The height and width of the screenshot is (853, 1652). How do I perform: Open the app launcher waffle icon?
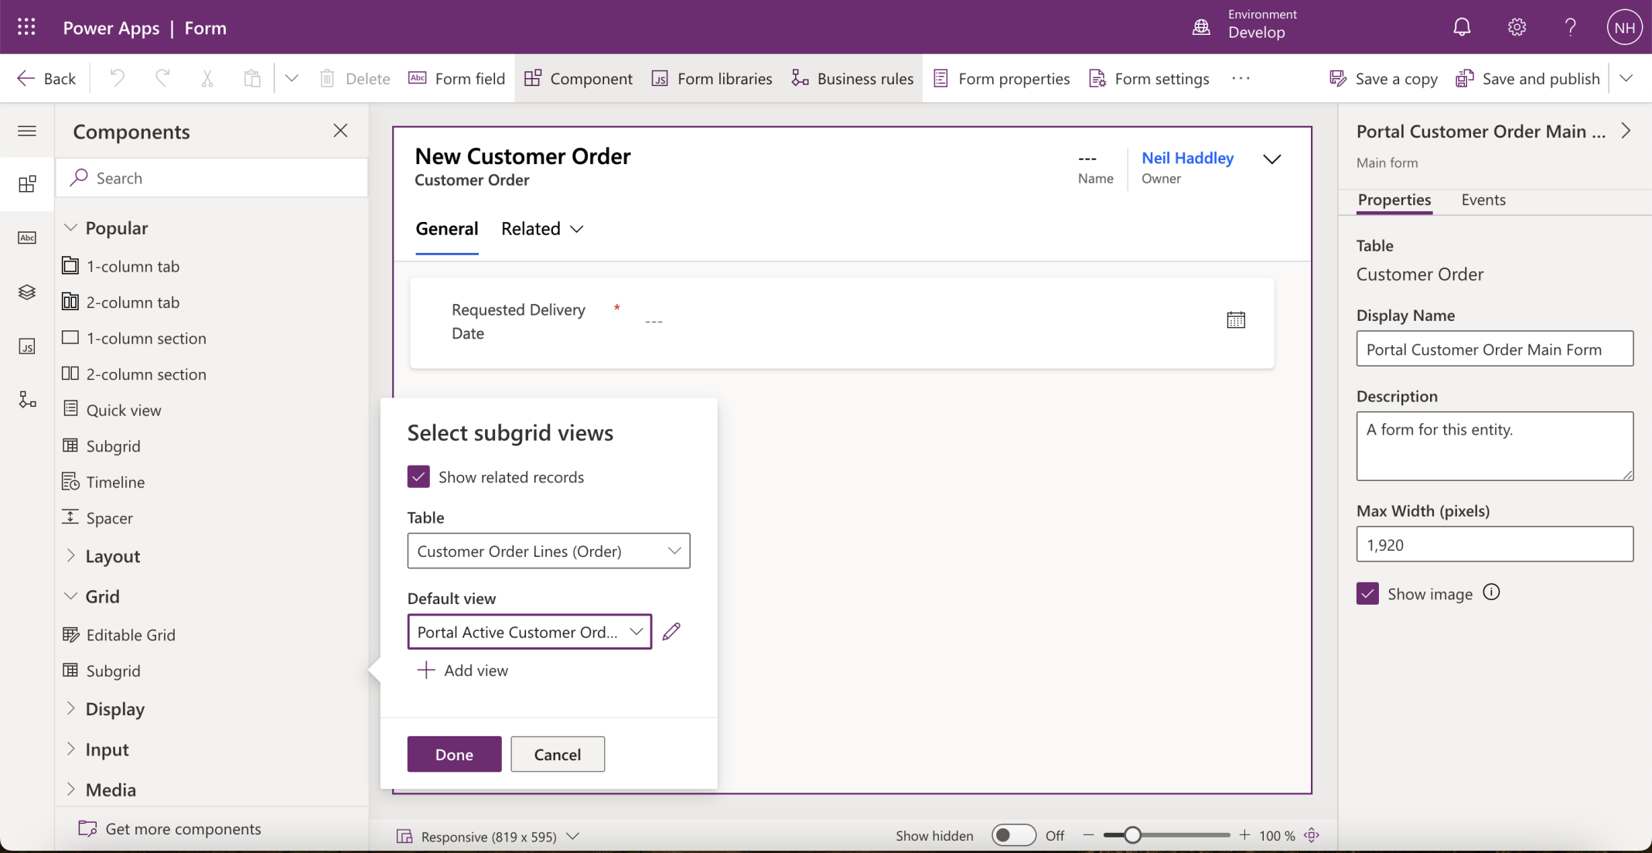pyautogui.click(x=26, y=28)
